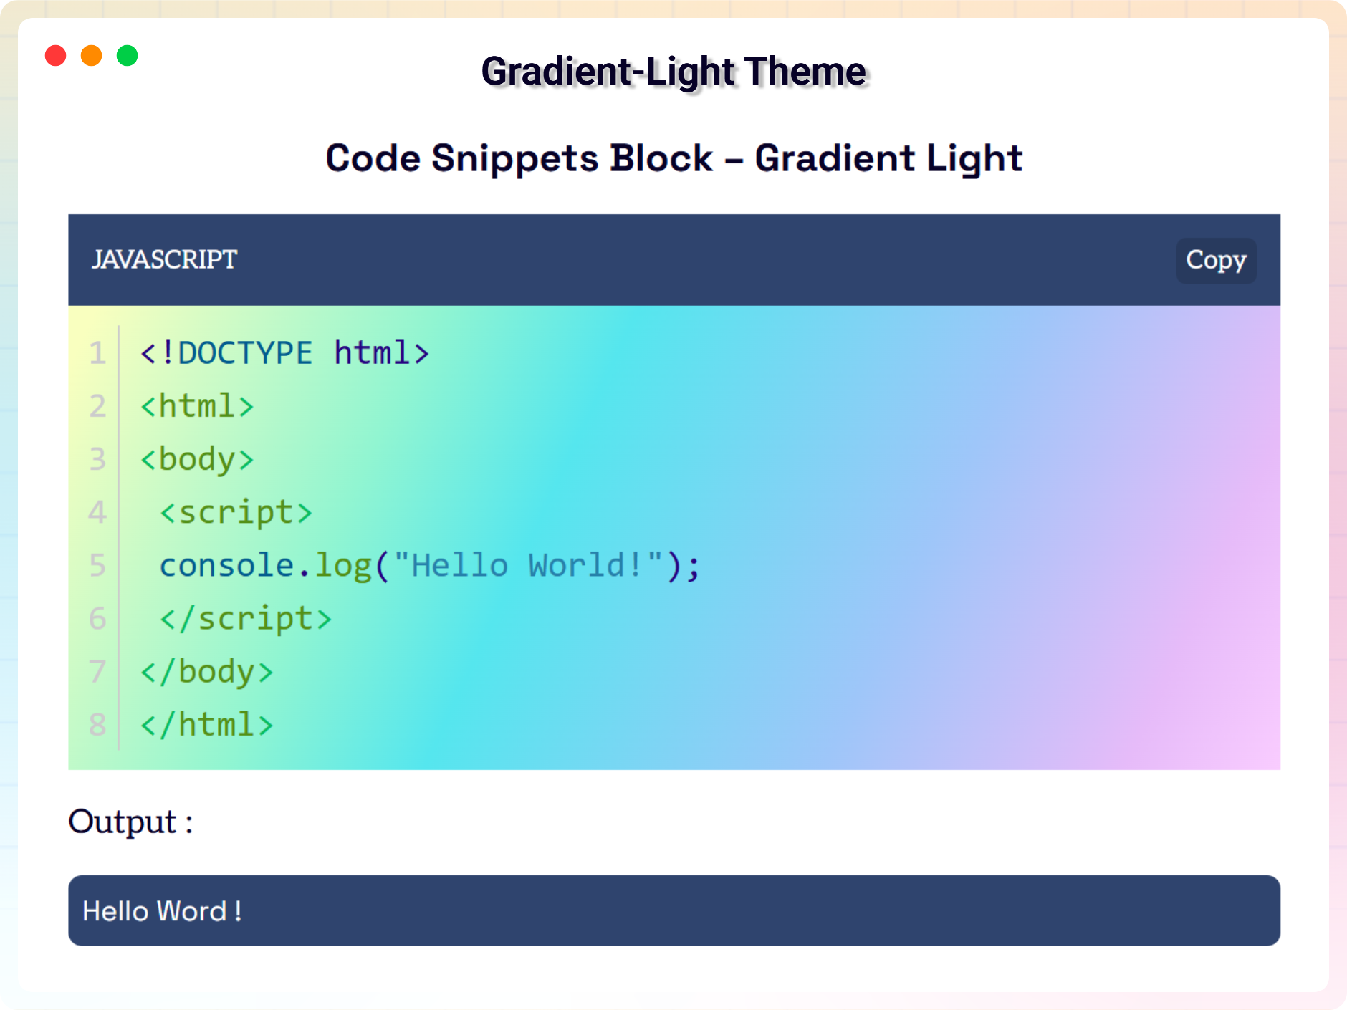Screen dimensions: 1347x1010
Task: Click the opening <script> tag
Action: [x=236, y=512]
